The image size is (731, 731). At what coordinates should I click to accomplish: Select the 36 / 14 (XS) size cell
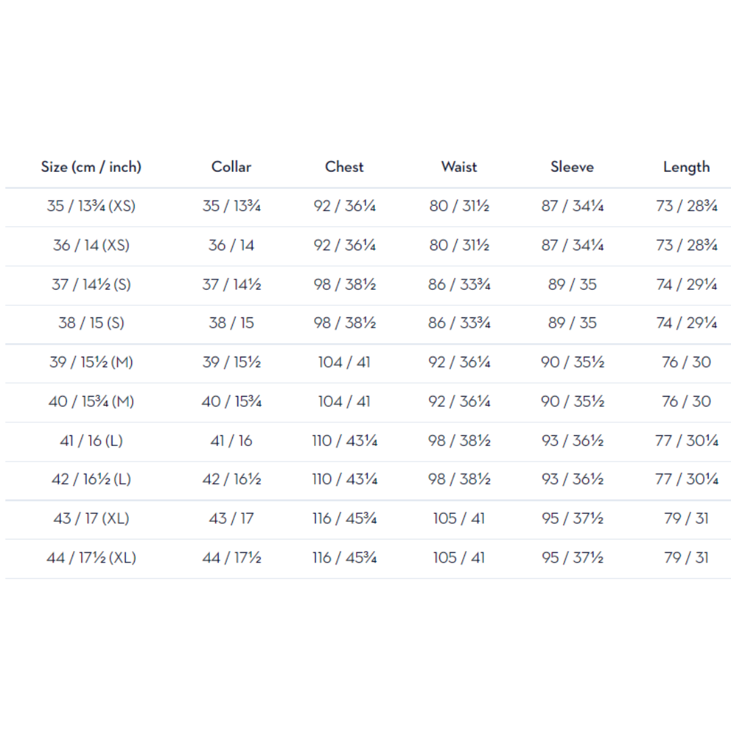click(91, 245)
